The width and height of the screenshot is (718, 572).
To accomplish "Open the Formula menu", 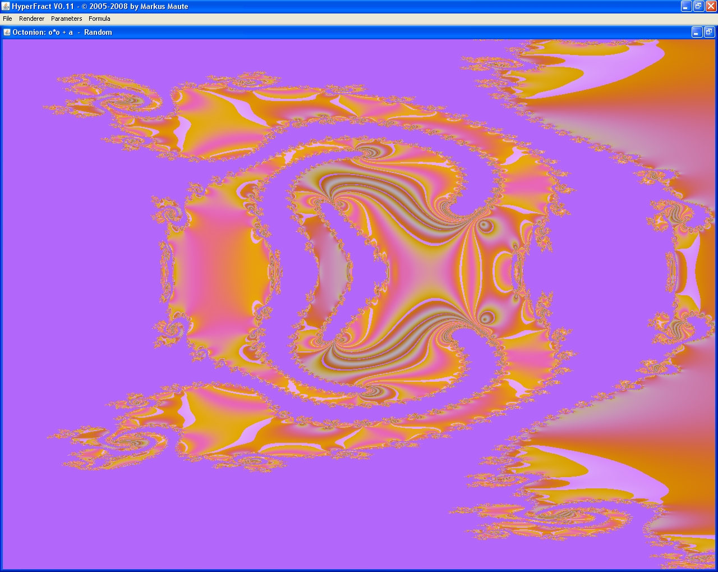I will [99, 19].
